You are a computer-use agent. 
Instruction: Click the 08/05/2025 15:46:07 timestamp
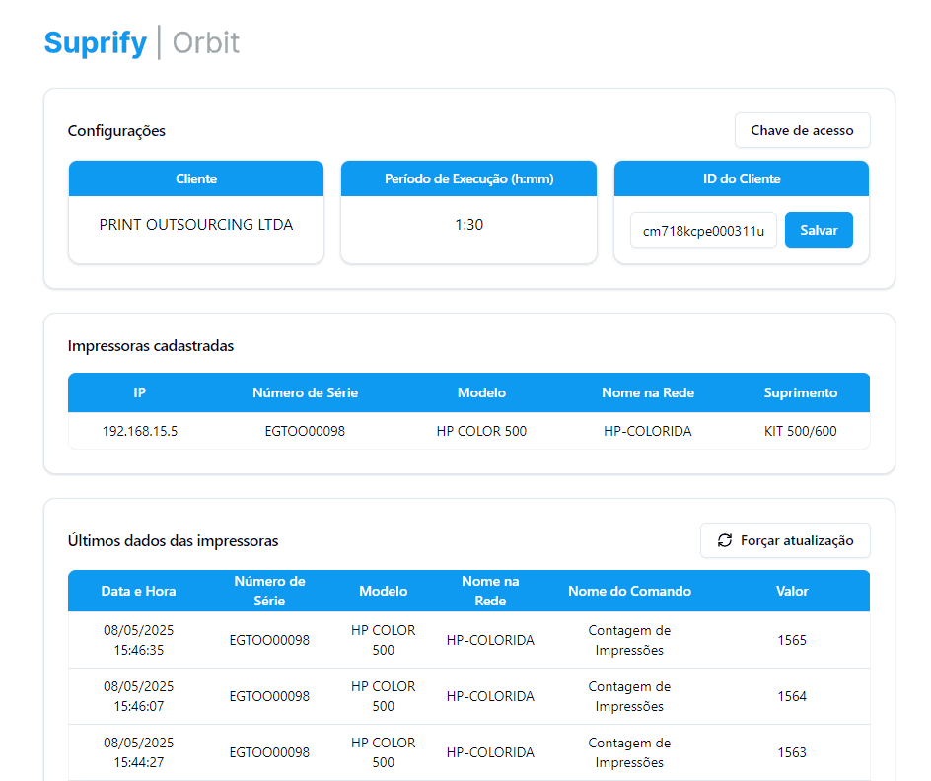138,696
